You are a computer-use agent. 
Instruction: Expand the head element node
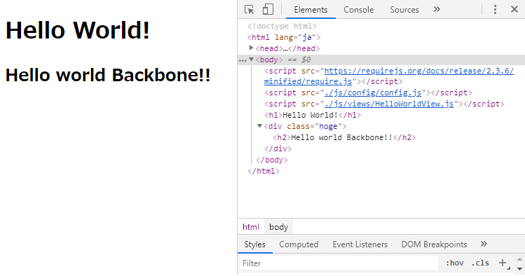[x=251, y=48]
